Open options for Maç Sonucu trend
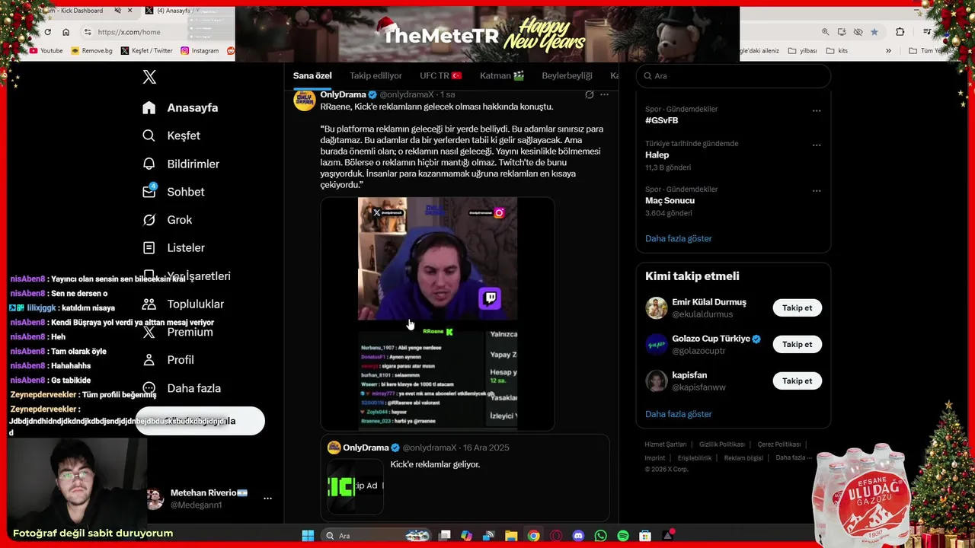Image resolution: width=975 pixels, height=548 pixels. (x=817, y=191)
